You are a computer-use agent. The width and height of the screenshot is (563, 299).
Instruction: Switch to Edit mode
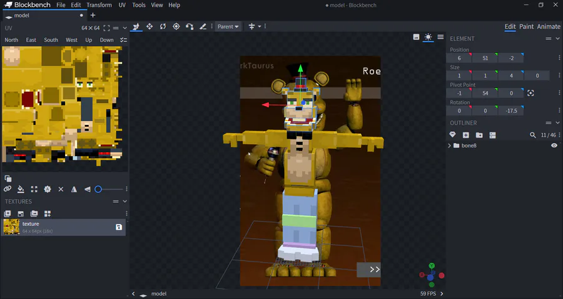click(510, 26)
